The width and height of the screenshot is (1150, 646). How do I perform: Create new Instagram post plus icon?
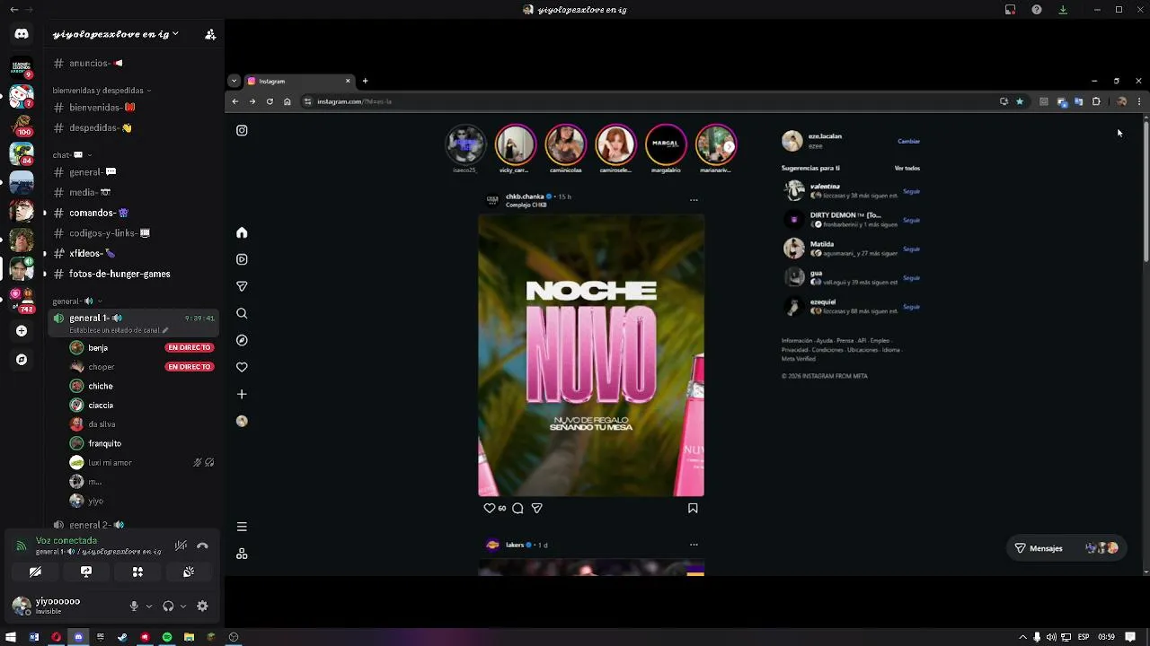pos(242,394)
